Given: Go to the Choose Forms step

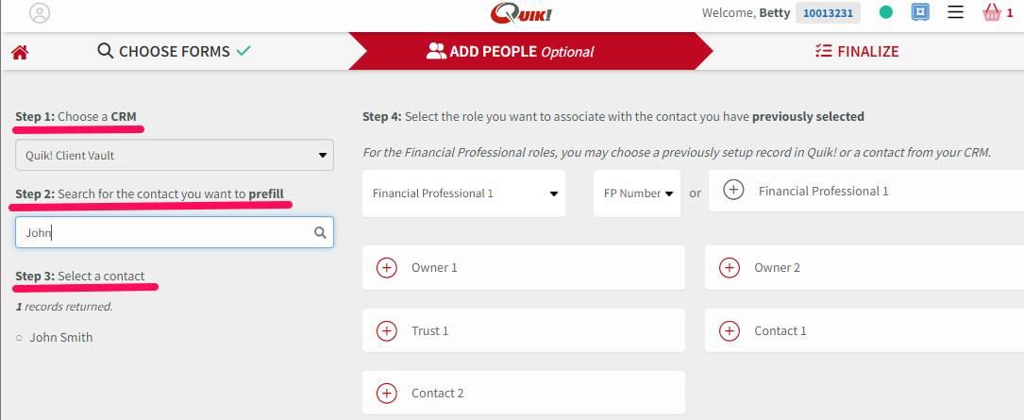Looking at the screenshot, I should (175, 51).
